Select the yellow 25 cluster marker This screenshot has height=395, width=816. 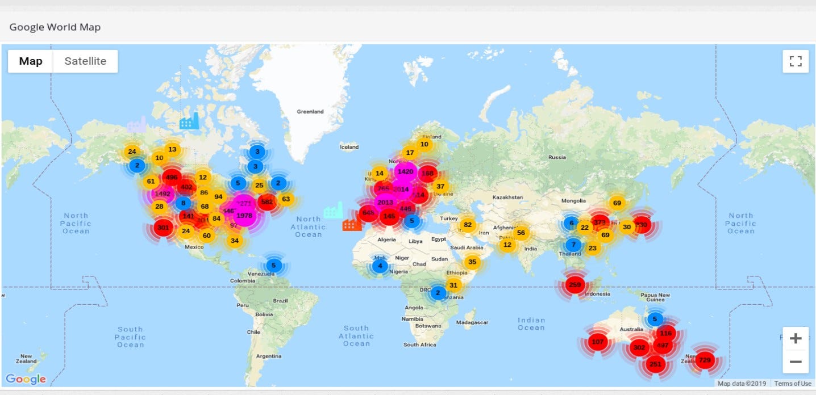pyautogui.click(x=259, y=185)
